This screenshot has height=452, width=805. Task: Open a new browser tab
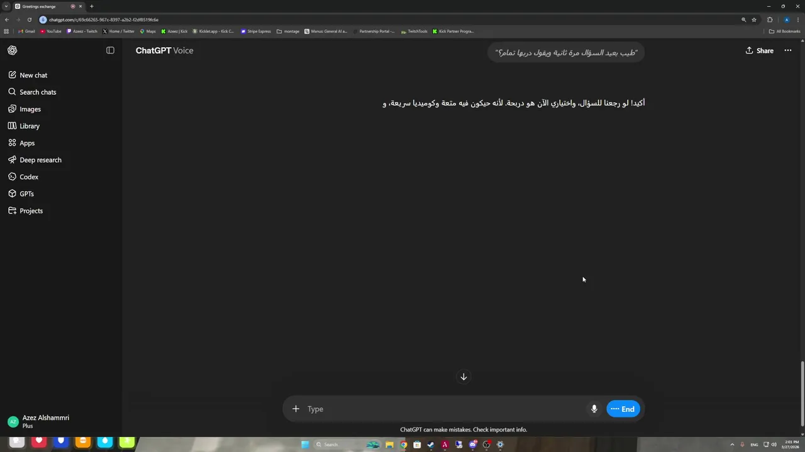[x=92, y=6]
